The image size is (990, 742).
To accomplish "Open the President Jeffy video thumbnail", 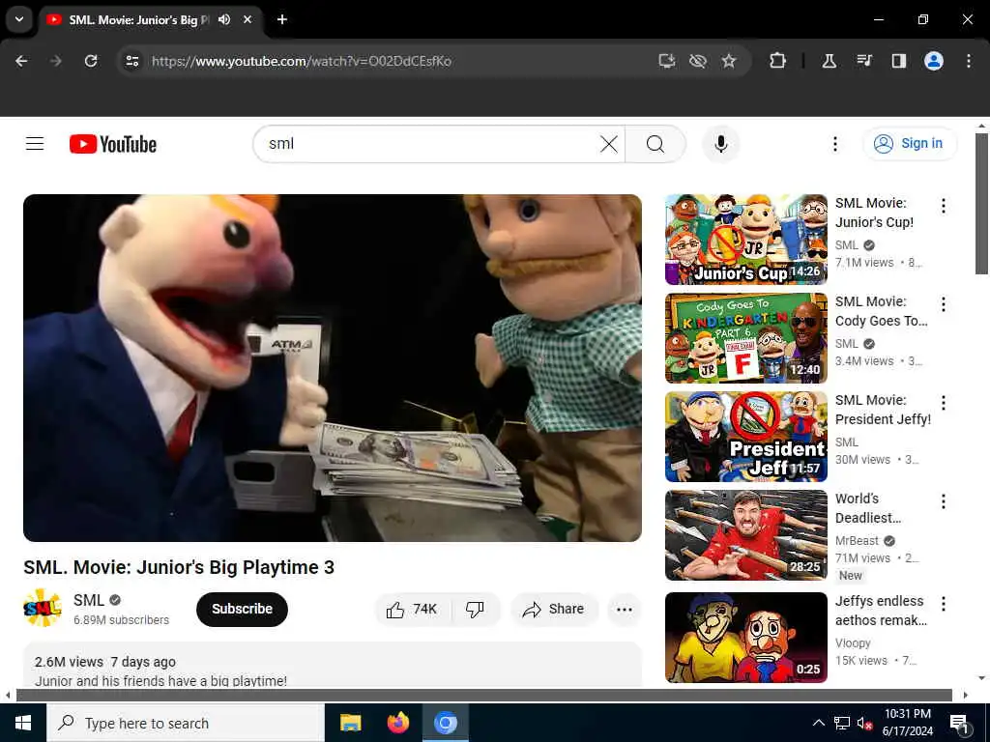I will (x=745, y=436).
